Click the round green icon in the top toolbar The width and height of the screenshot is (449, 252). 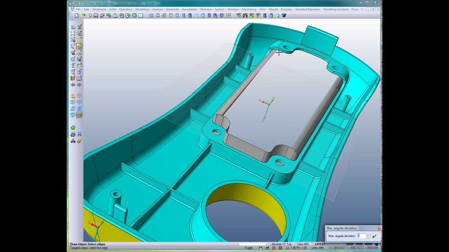click(134, 15)
